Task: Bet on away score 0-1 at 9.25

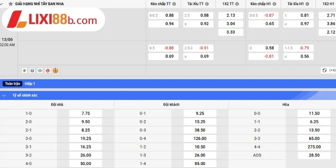Action: [x=200, y=113]
